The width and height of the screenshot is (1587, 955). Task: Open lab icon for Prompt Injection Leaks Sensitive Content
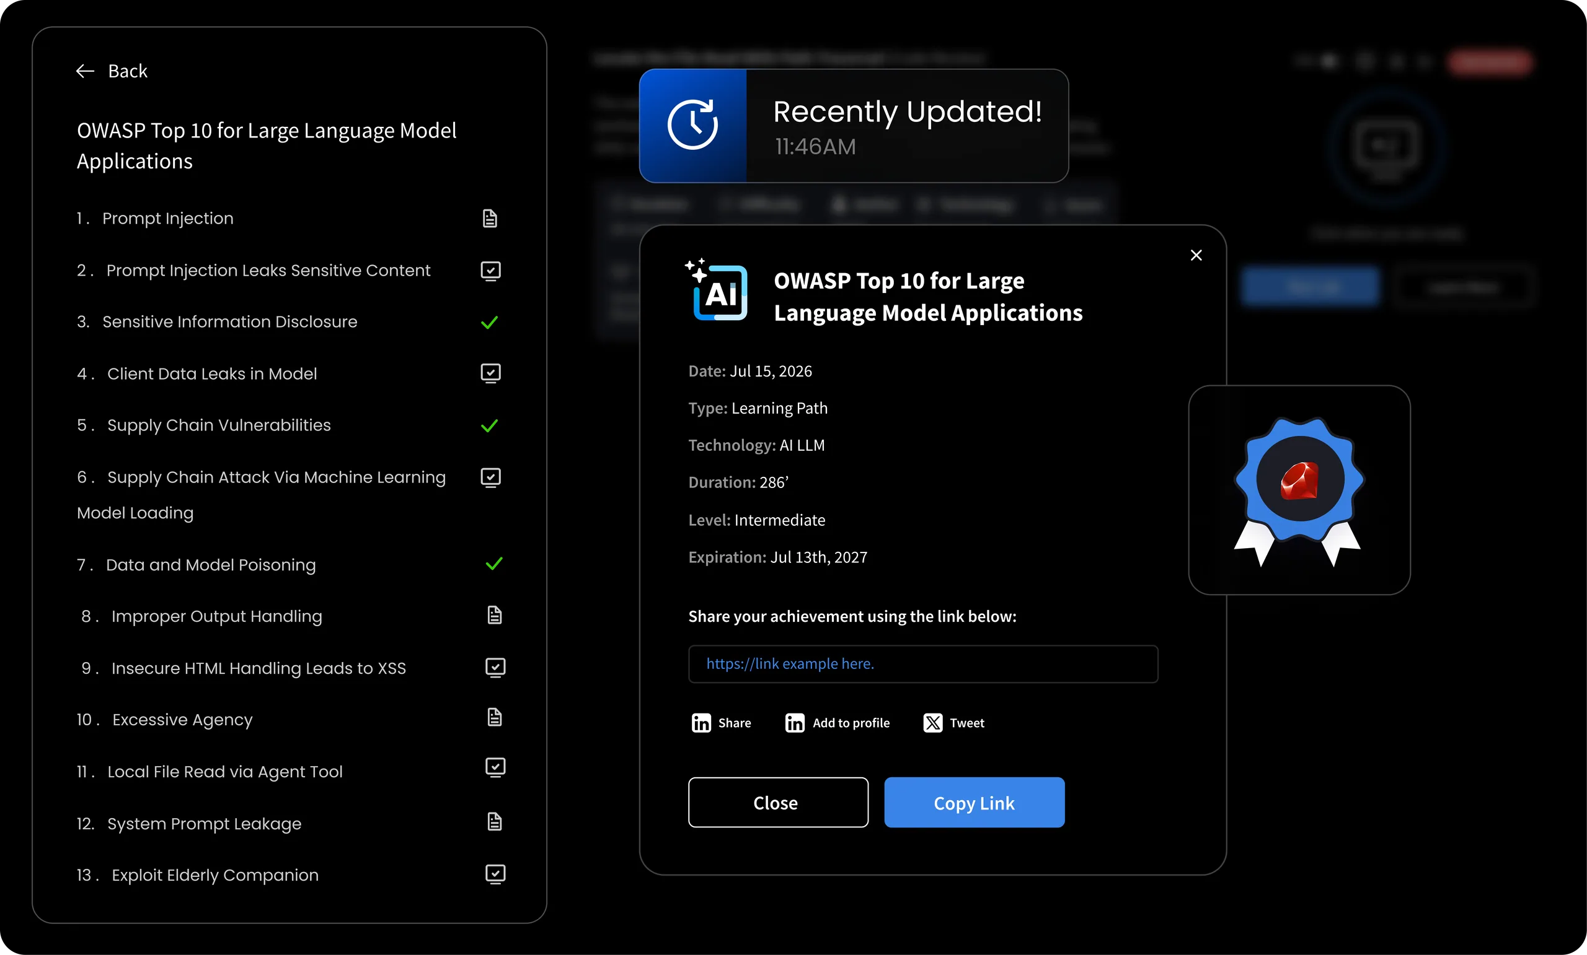(x=491, y=271)
